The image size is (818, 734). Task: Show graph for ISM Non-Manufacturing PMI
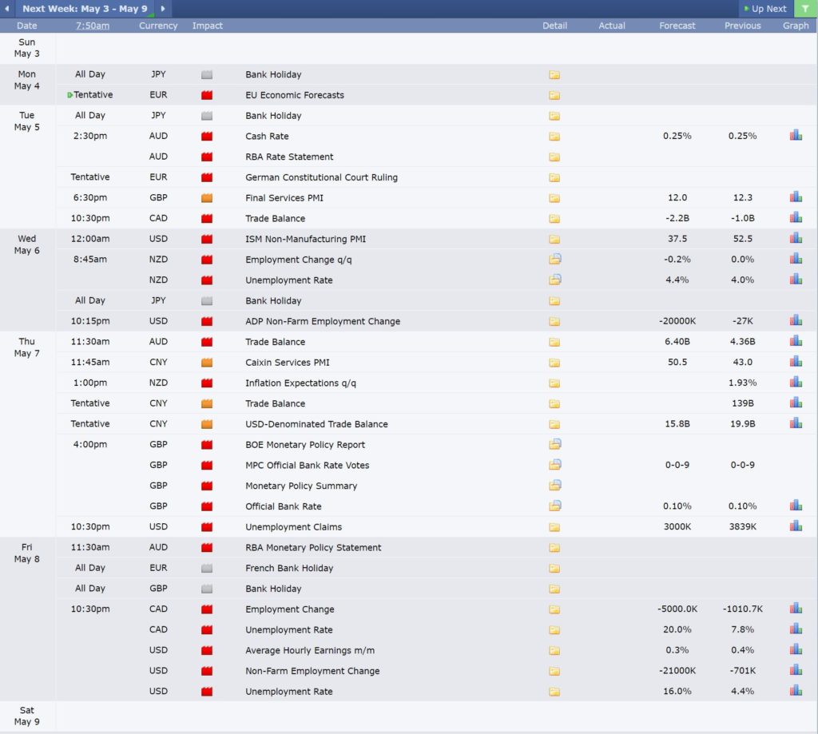[x=796, y=238]
